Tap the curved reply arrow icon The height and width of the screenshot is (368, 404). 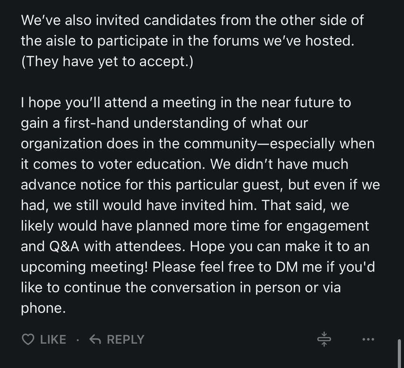95,339
